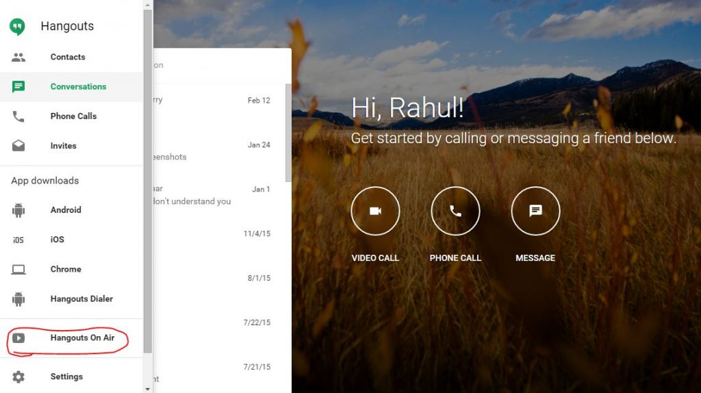Open the Invites menu item

pyautogui.click(x=71, y=146)
